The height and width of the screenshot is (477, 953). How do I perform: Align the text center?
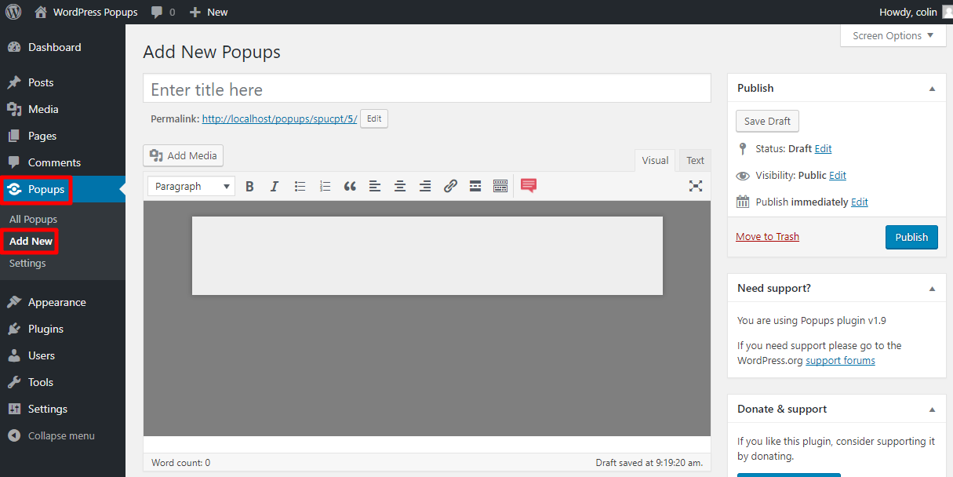click(x=400, y=186)
